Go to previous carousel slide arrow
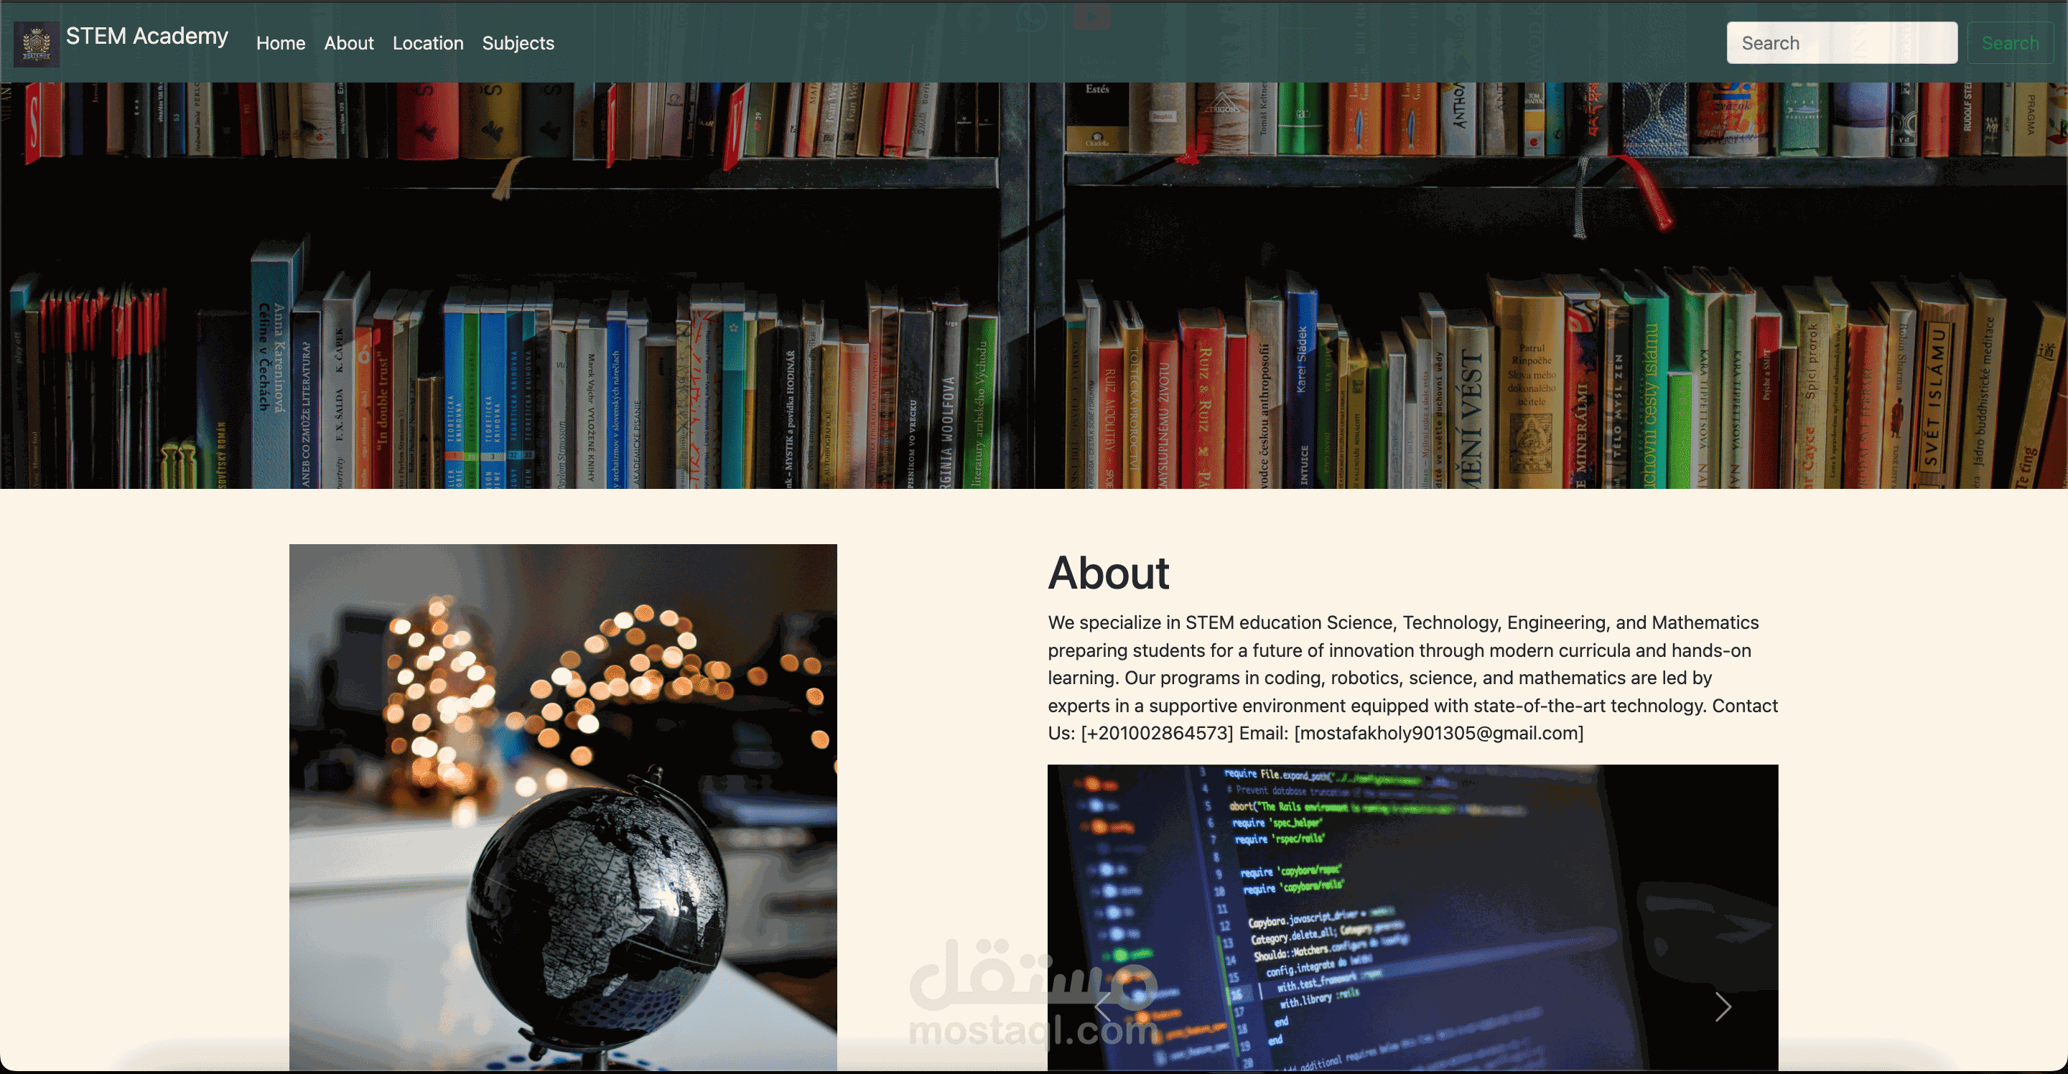This screenshot has width=2068, height=1074. click(x=1103, y=1007)
